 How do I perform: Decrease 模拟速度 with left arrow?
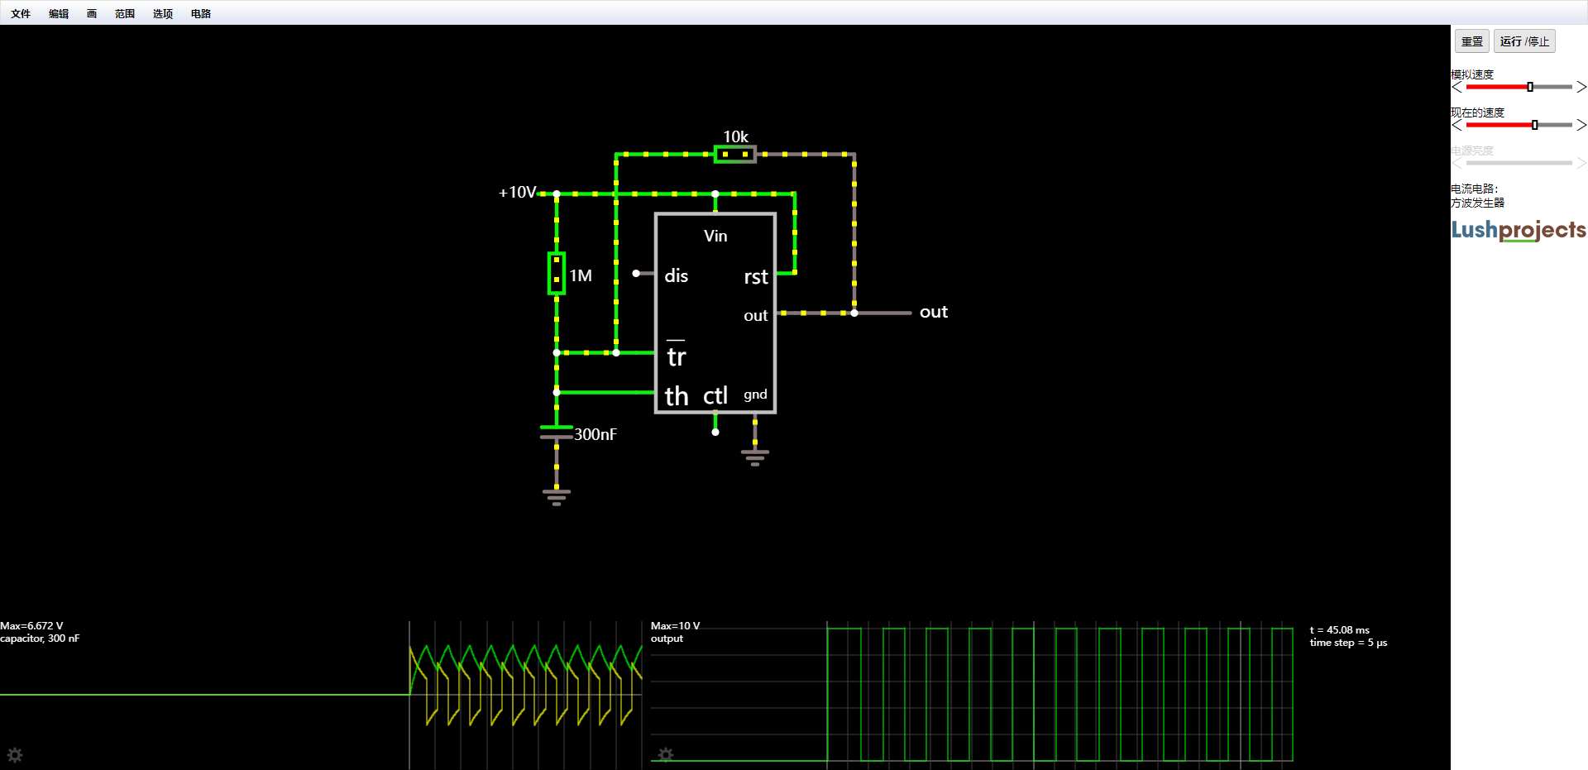pos(1457,87)
